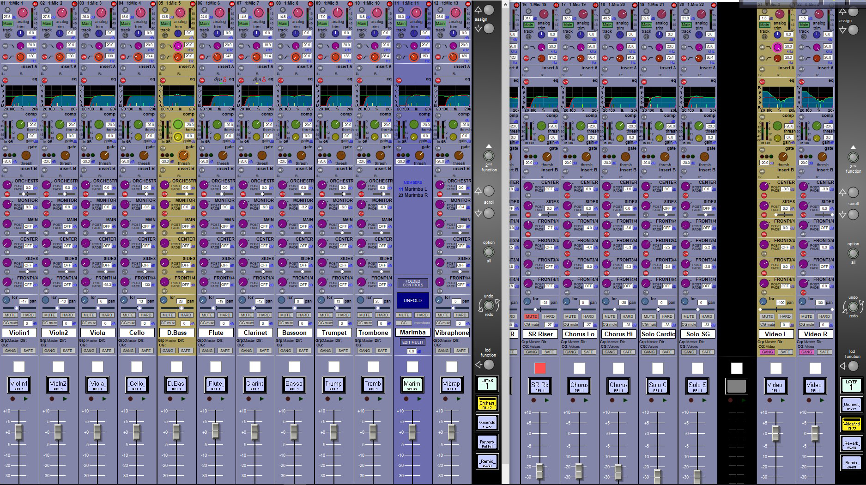Click the comp thresh knob on D.Bass channel
The image size is (866, 485).
coord(178,124)
